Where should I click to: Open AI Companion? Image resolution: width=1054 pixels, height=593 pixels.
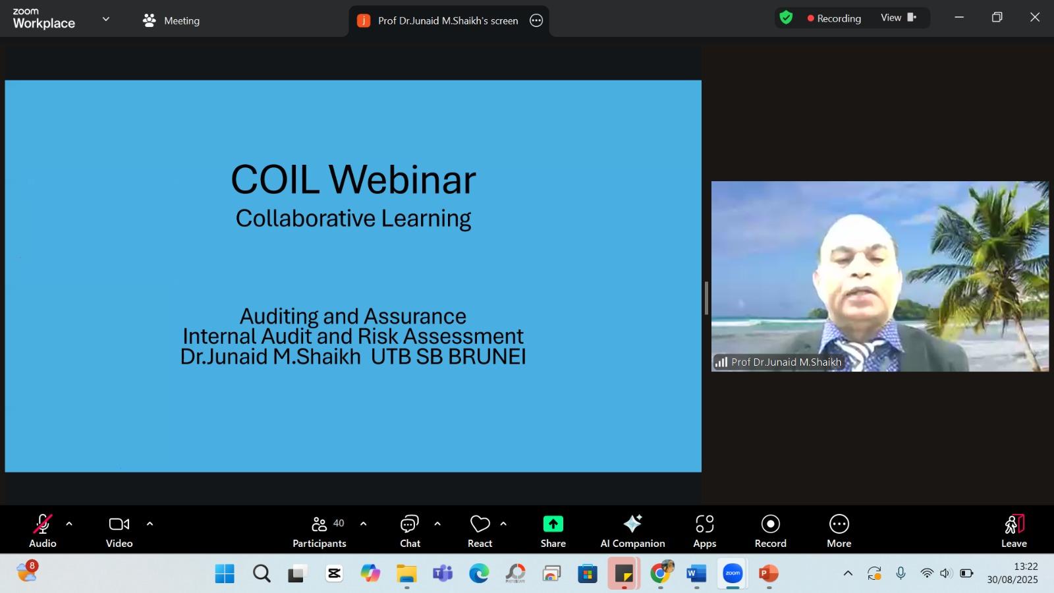click(x=632, y=531)
